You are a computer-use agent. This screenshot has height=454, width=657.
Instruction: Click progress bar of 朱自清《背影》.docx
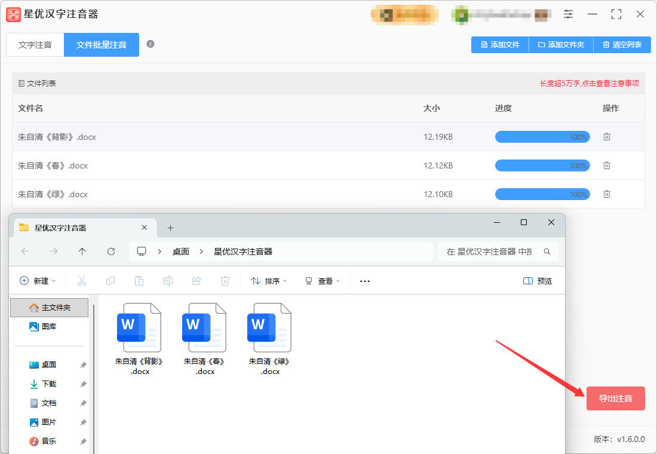click(x=542, y=137)
